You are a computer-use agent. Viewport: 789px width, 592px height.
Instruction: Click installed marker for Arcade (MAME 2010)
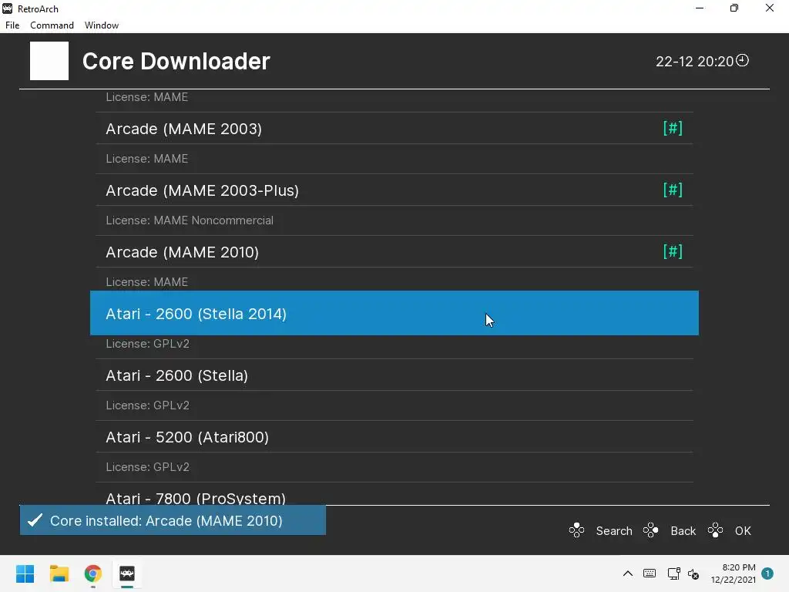[x=673, y=251]
